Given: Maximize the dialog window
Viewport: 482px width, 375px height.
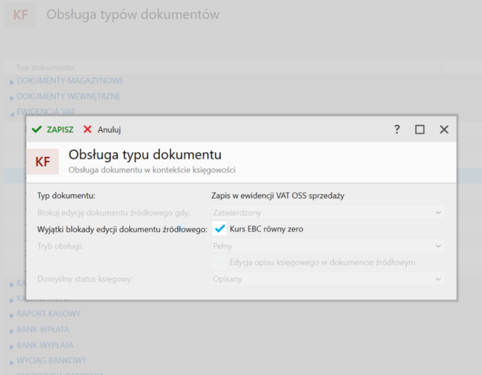Looking at the screenshot, I should pyautogui.click(x=420, y=129).
